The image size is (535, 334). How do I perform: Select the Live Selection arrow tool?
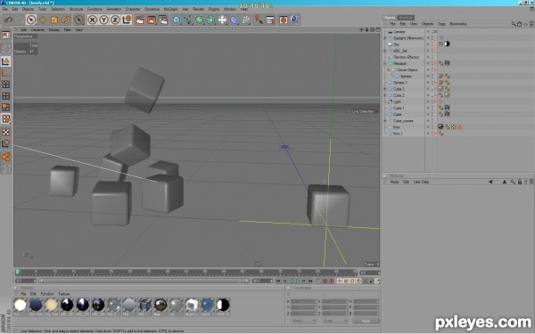tap(31, 20)
